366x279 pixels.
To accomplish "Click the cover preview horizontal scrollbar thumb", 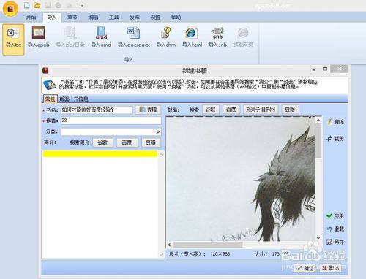I will (x=208, y=245).
